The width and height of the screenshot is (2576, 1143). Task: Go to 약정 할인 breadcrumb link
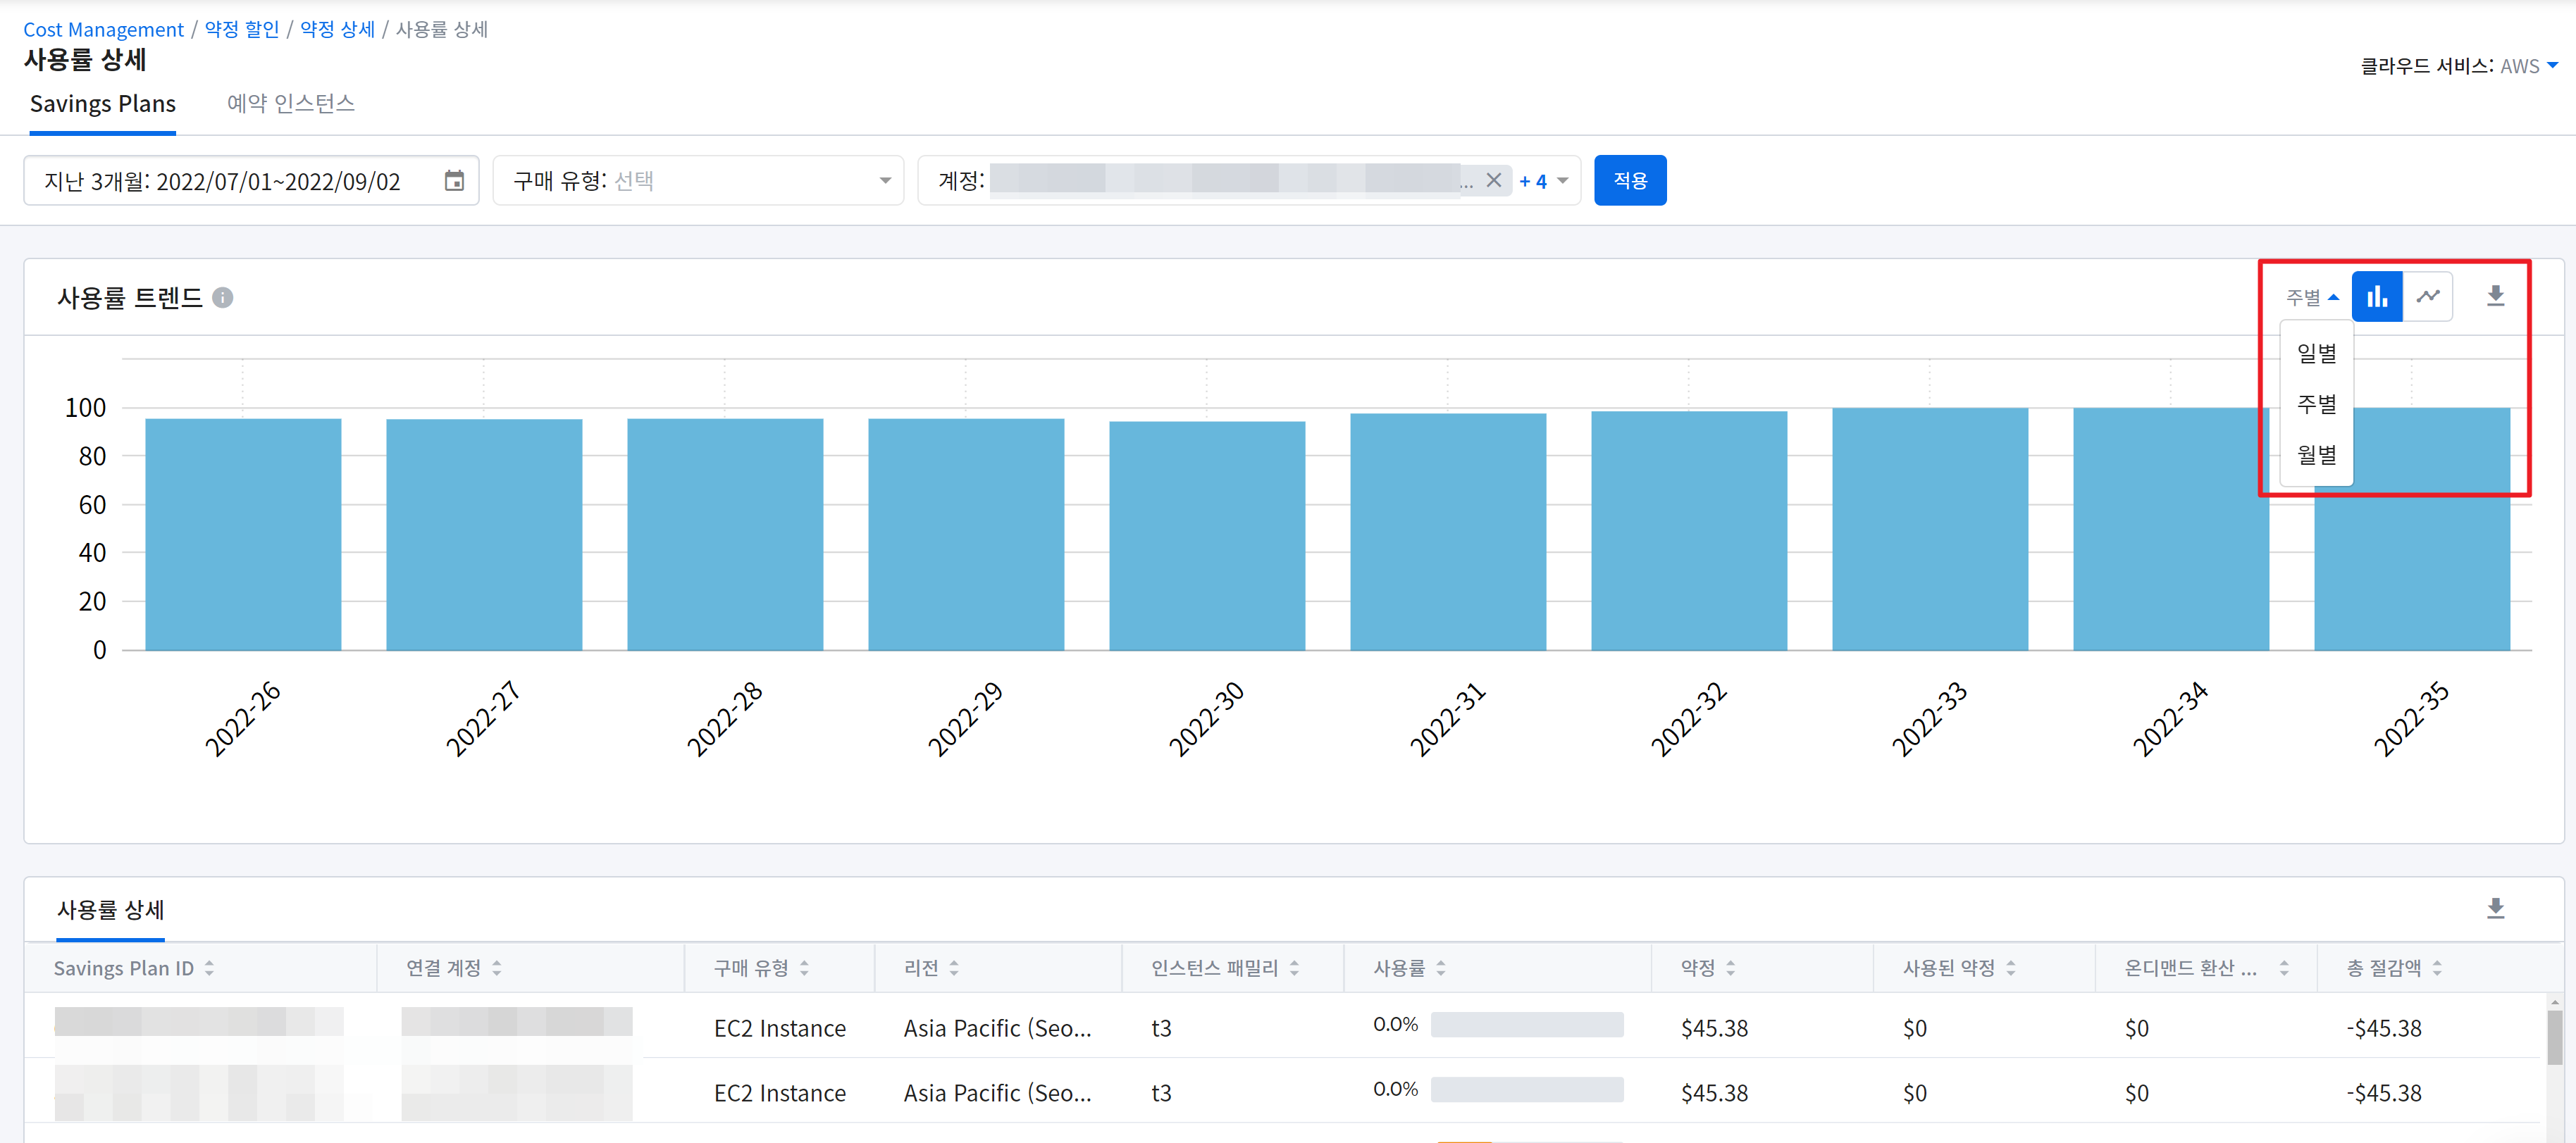241,29
